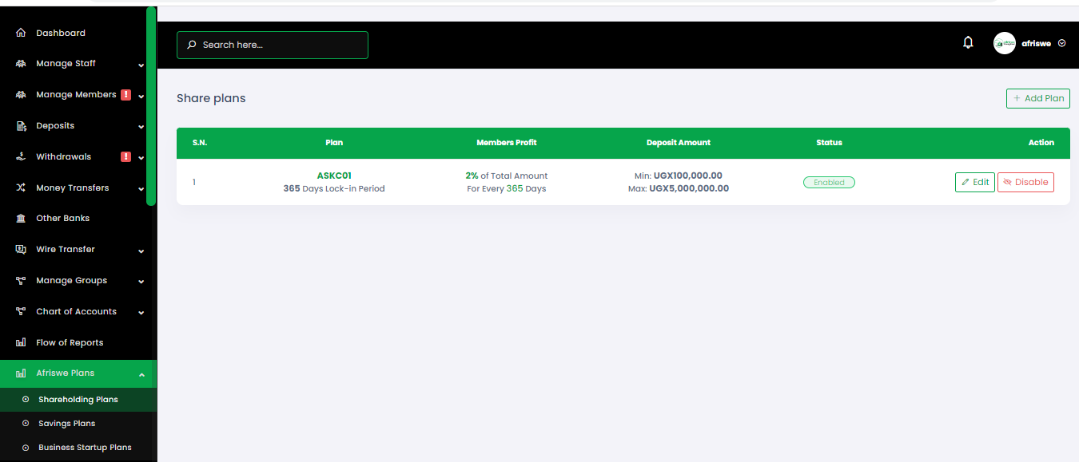Screen dimensions: 1079x462
Task: Click the Withdrawals icon in sidebar
Action: [x=21, y=157]
